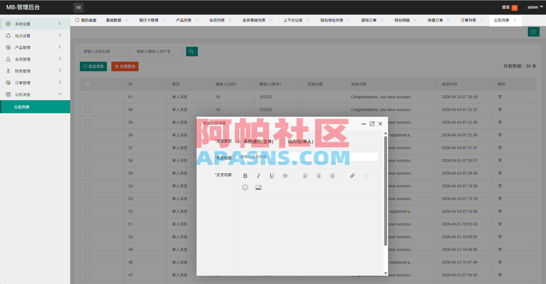Expand 站点设置 sidebar menu
The image size is (546, 284).
point(35,36)
